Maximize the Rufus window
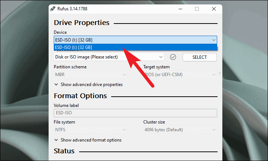Viewport: 268px width, 161px height. [x=197, y=9]
